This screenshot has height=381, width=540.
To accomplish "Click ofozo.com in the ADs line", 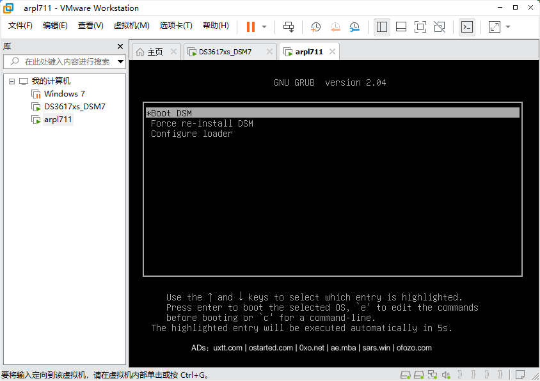I will 414,348.
